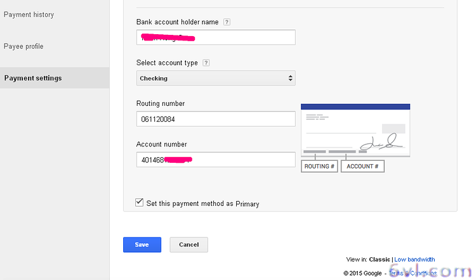Screen dimensions: 476x280
Task: Toggle Set this payment method as Primary checkbox
Action: pos(140,203)
